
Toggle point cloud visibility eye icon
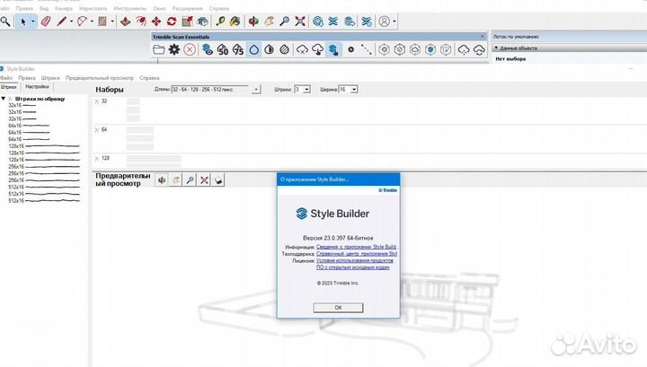[x=208, y=50]
